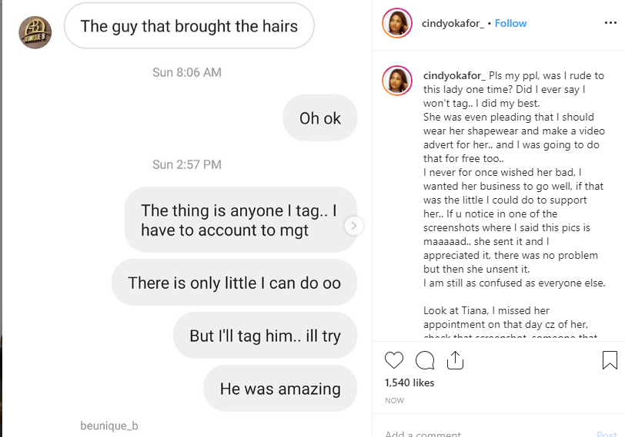
Task: View the 1,540 likes list
Action: (409, 382)
